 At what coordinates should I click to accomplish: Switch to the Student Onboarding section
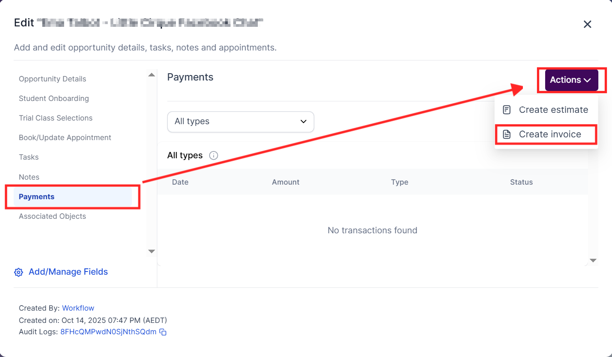coord(54,98)
